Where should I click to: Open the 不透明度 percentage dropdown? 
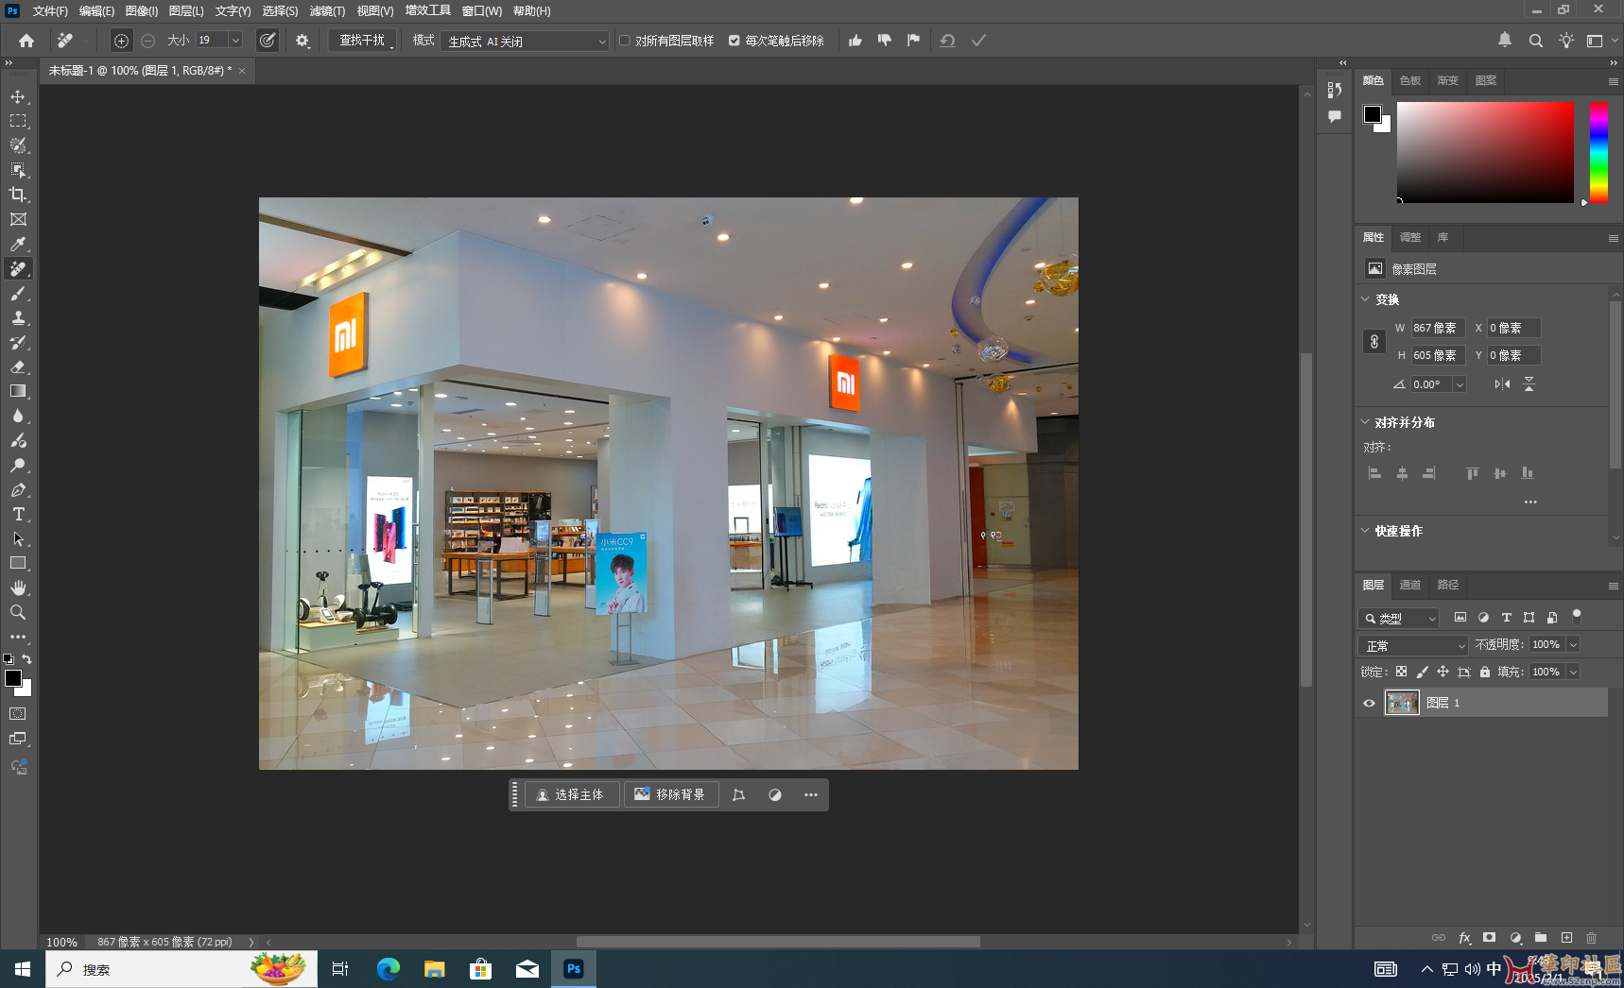[x=1573, y=644]
